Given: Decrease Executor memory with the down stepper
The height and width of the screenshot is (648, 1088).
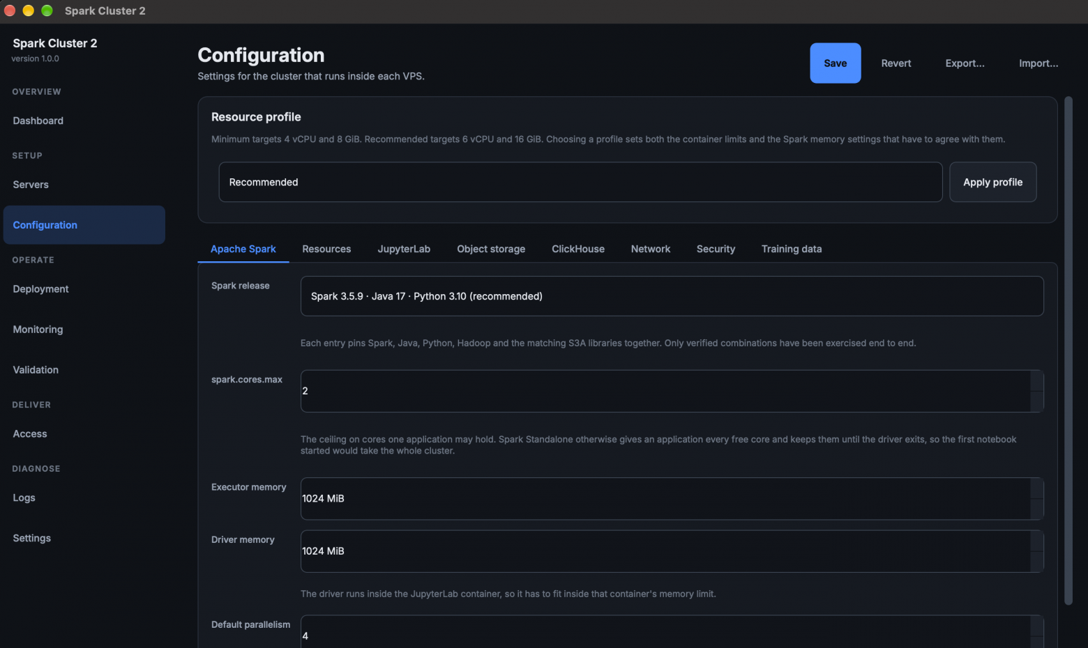Looking at the screenshot, I should (x=1037, y=509).
